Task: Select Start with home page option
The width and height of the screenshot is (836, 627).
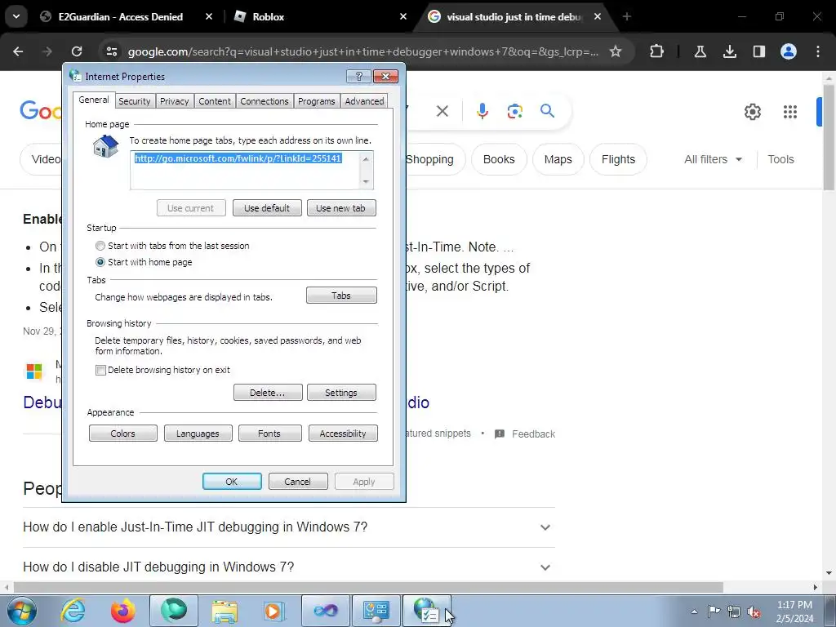Action: click(x=100, y=262)
